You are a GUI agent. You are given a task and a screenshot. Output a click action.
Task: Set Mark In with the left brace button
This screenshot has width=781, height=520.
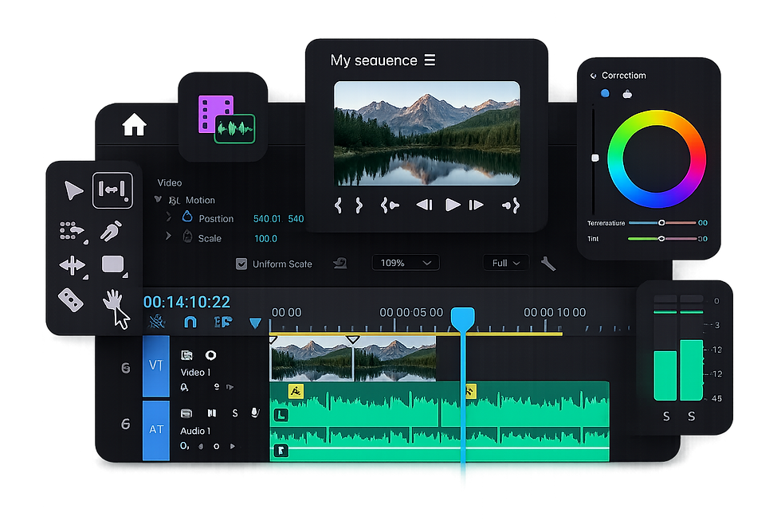tap(338, 205)
